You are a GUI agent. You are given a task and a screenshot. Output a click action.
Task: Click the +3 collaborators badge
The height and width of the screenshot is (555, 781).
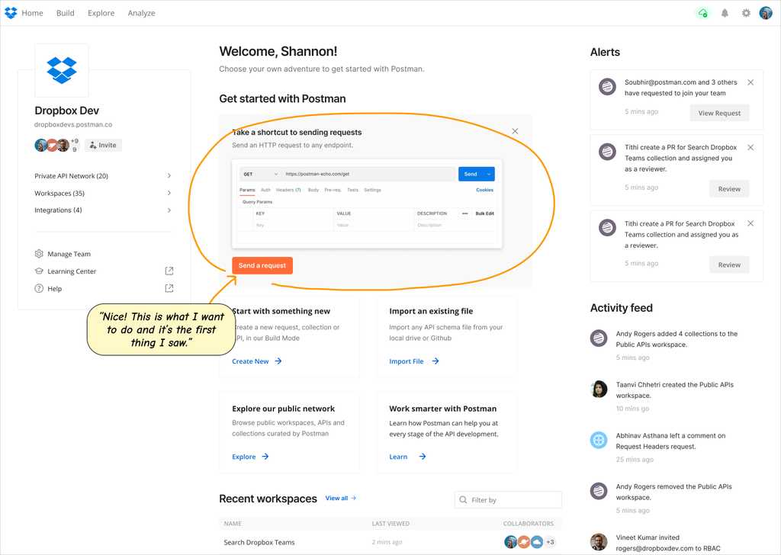551,542
